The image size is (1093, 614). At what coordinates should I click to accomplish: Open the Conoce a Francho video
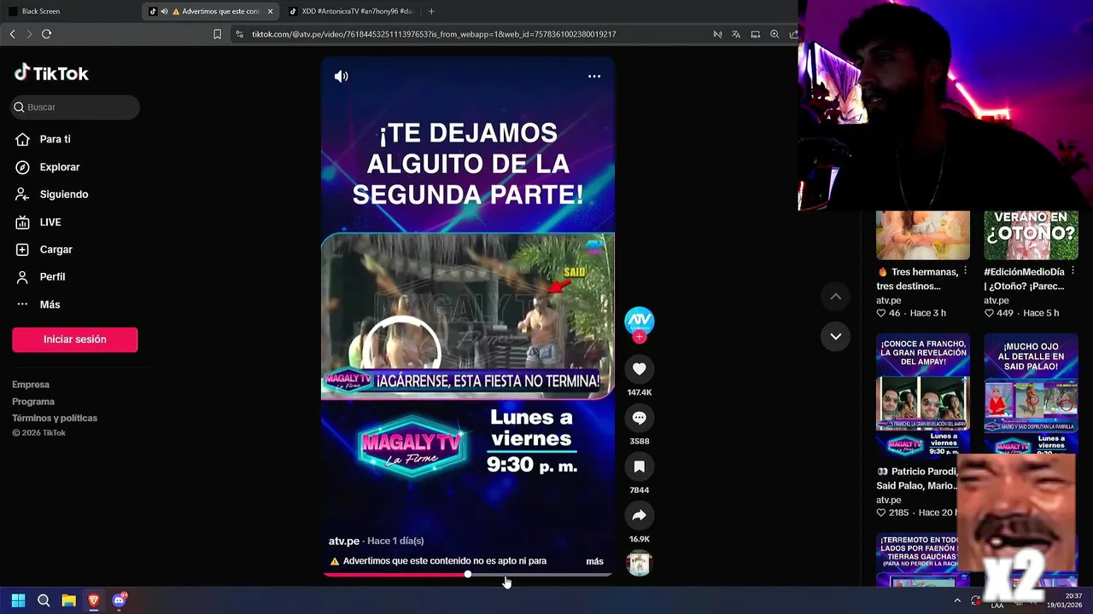click(923, 394)
